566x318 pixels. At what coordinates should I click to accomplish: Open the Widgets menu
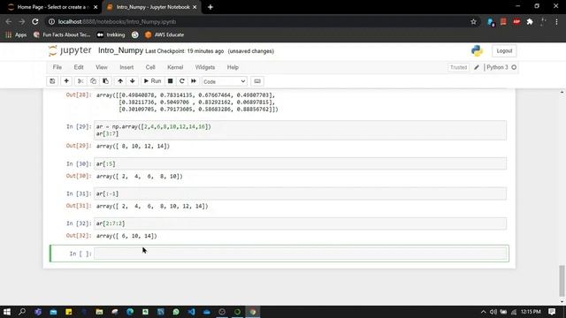click(205, 67)
